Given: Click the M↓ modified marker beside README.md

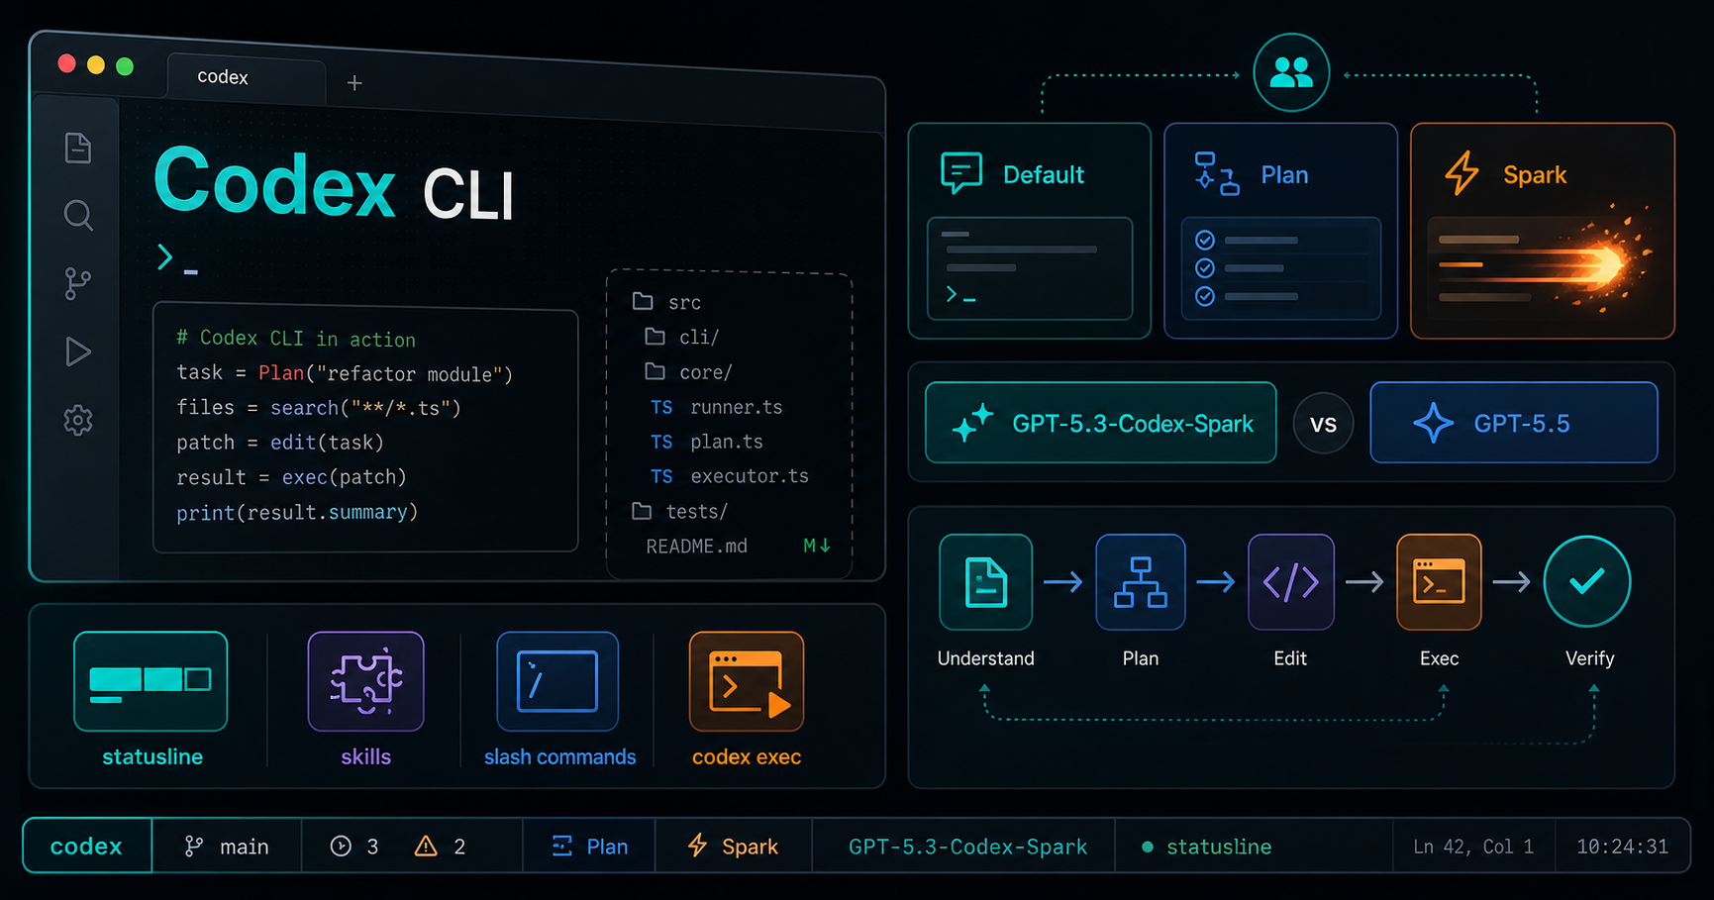Looking at the screenshot, I should 817,546.
